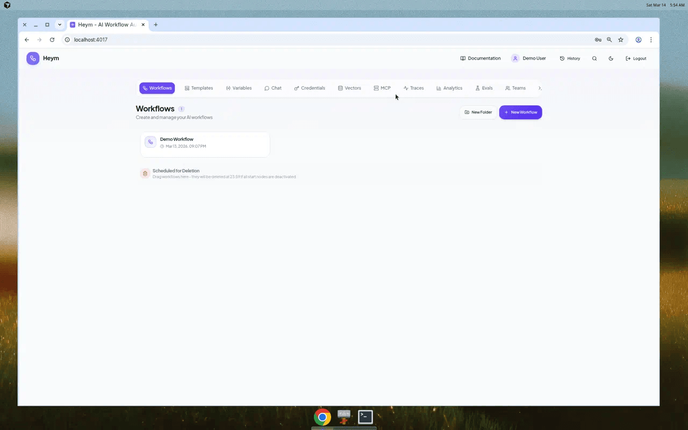The image size is (688, 430).
Task: Open the Vectors section
Action: 349,88
